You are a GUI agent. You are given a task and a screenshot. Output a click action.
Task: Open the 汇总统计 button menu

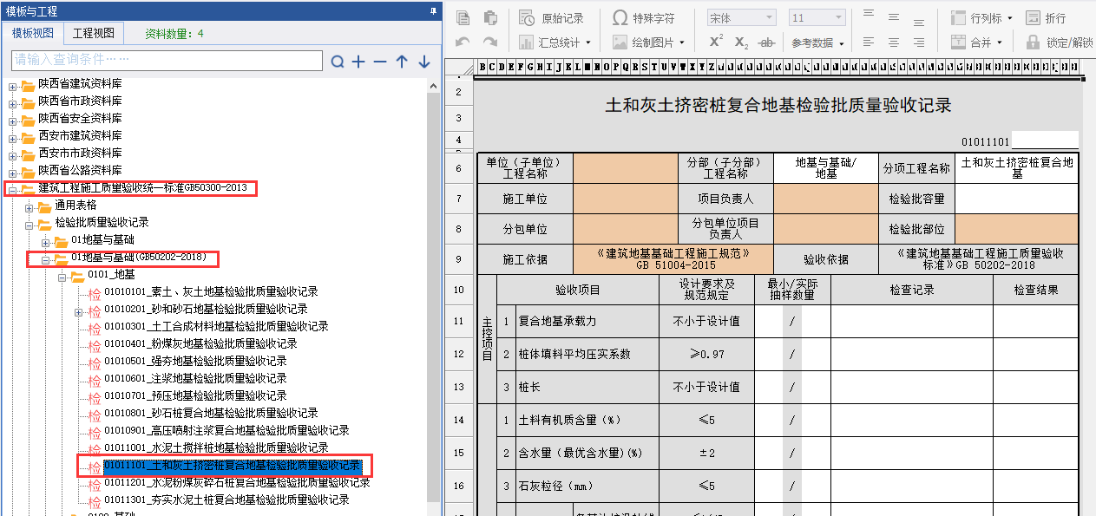[554, 42]
